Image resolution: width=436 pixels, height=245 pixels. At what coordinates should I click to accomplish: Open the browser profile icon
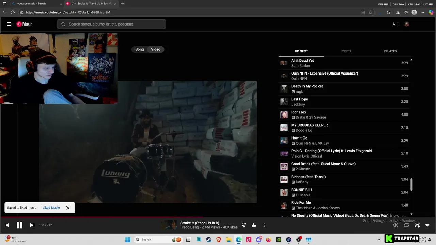coord(414,12)
